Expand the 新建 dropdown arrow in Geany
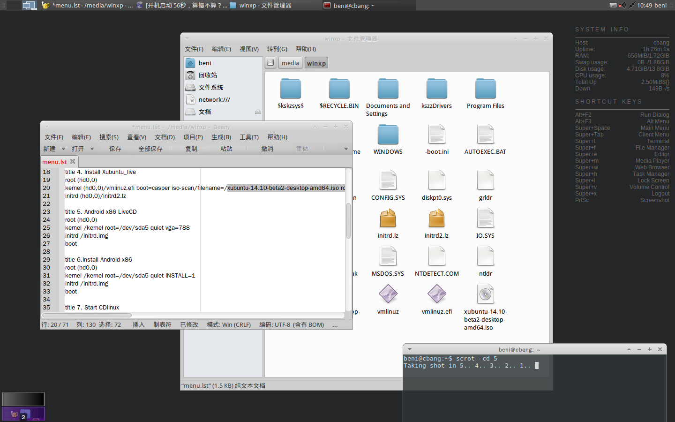This screenshot has width=675, height=422. tap(63, 149)
